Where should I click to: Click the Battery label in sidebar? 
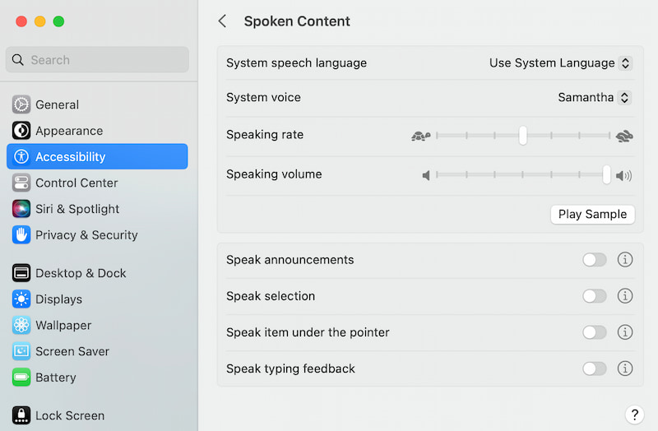tap(56, 378)
